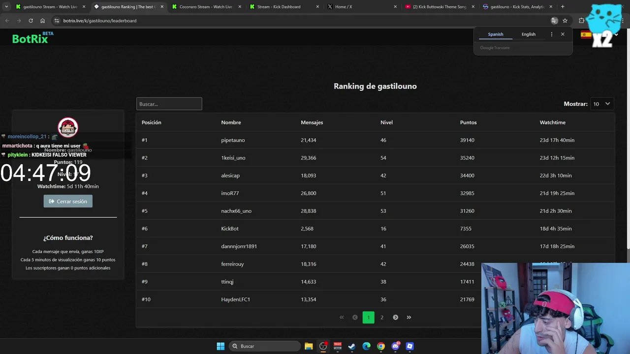The height and width of the screenshot is (354, 630).
Task: Switch to gastilouno Stream - Watch Live tab
Action: pyautogui.click(x=50, y=7)
